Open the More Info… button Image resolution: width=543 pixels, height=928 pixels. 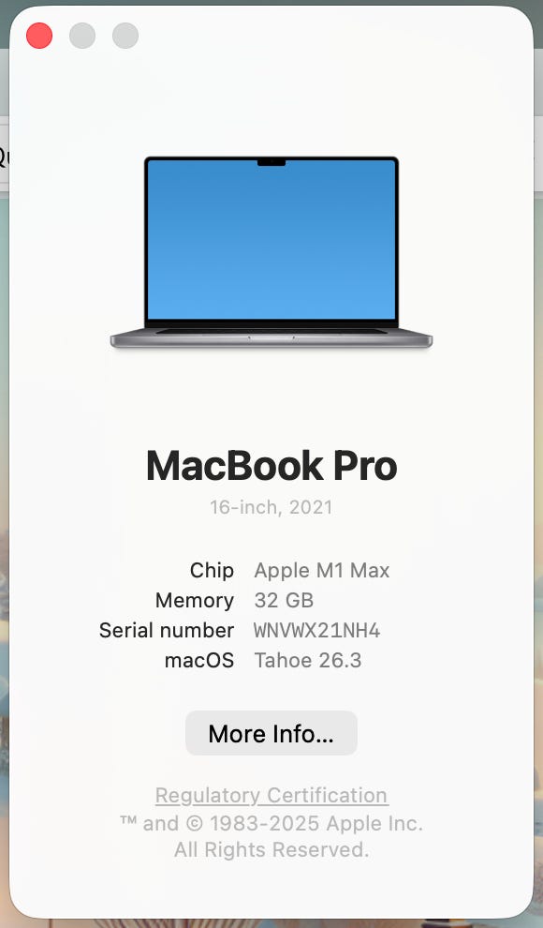[271, 733]
